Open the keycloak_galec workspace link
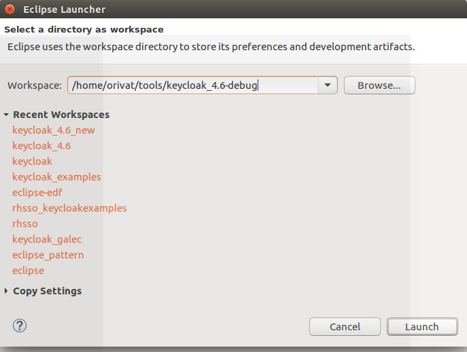This screenshot has width=467, height=352. [x=47, y=239]
